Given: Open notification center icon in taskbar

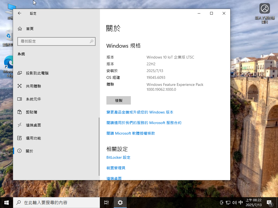Looking at the screenshot, I should tap(270, 203).
